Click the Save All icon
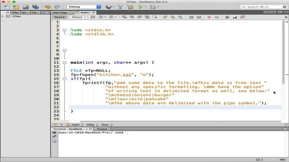The height and width of the screenshot is (162, 289). (35, 7)
